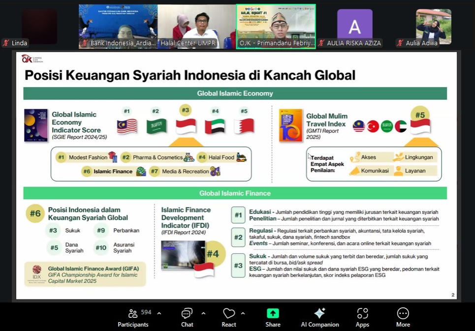Click the Bank Indonesia_Ardia name label
The image size is (475, 331).
point(123,43)
